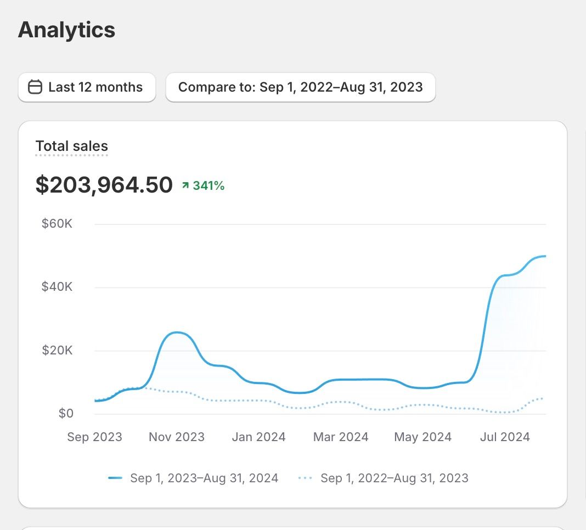The image size is (586, 530).
Task: Click the dotted line legend marker
Action: click(306, 478)
